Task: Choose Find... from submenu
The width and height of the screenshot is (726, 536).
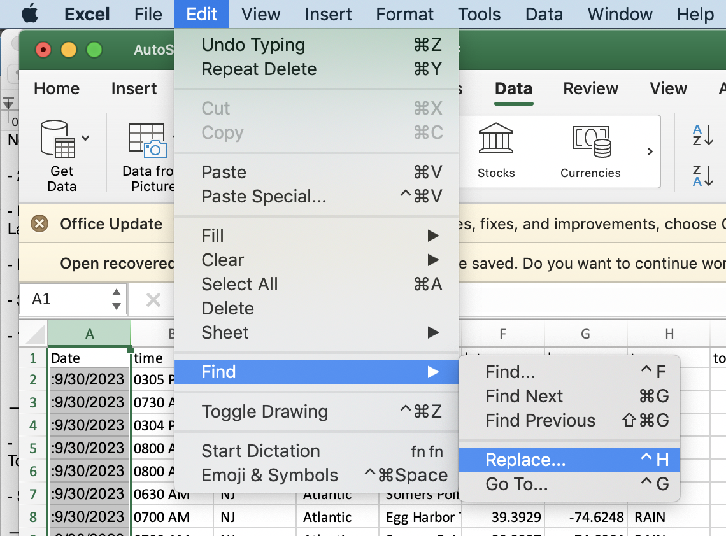Action: pyautogui.click(x=569, y=372)
